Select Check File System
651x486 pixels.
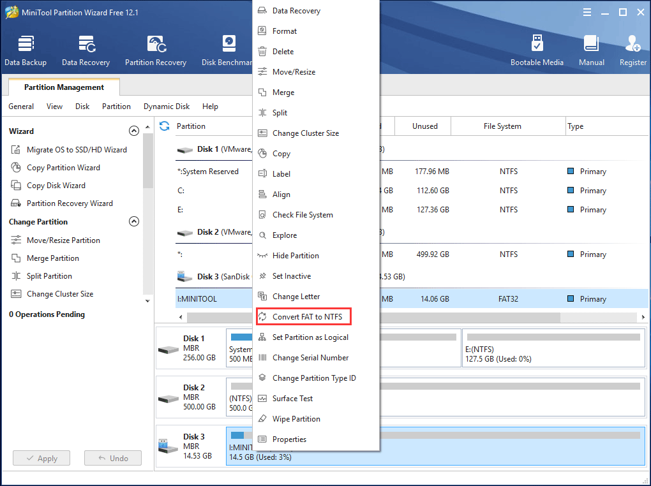(316, 214)
